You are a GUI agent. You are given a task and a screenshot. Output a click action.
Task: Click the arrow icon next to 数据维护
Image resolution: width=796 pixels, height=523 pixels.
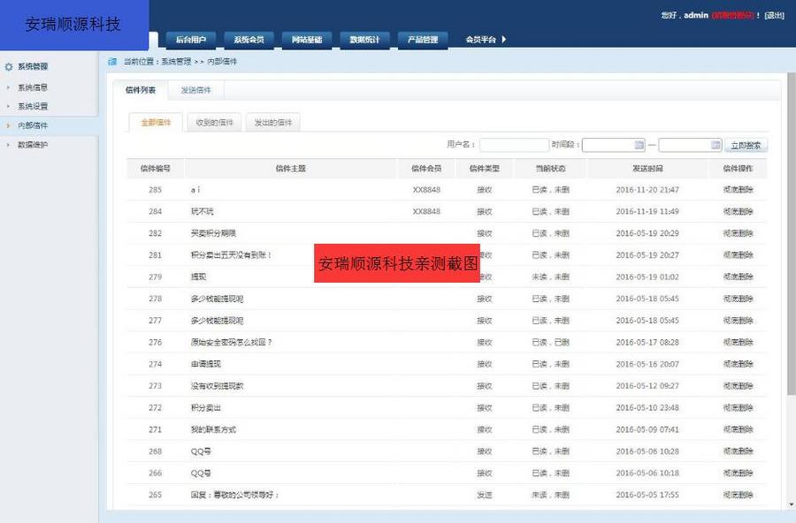7,145
